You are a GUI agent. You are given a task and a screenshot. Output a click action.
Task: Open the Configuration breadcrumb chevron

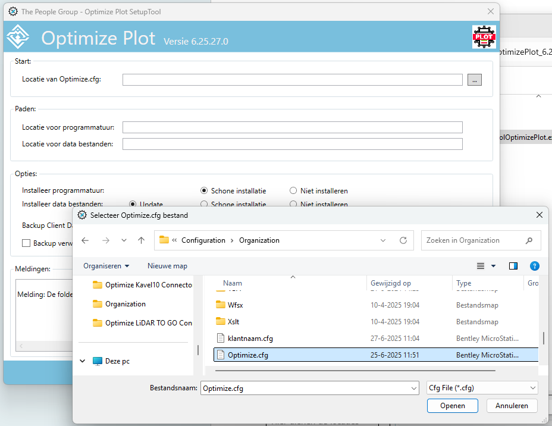[x=232, y=240]
